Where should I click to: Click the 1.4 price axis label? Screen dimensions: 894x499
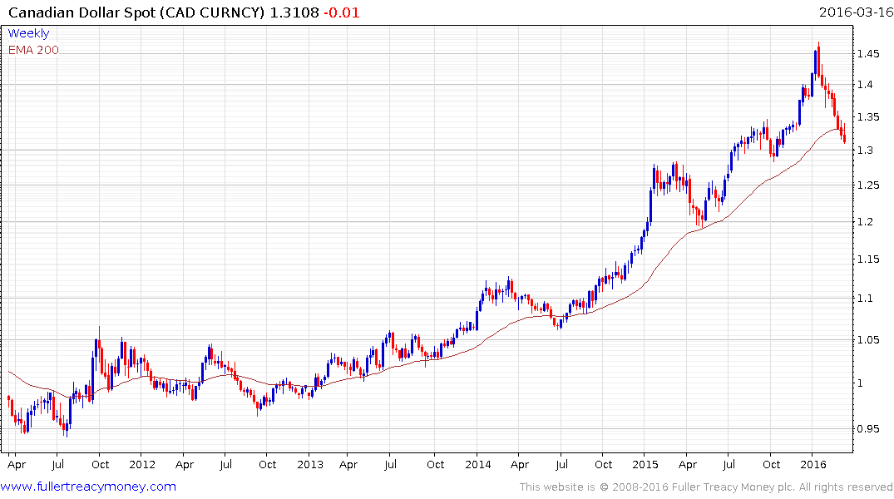pyautogui.click(x=865, y=85)
